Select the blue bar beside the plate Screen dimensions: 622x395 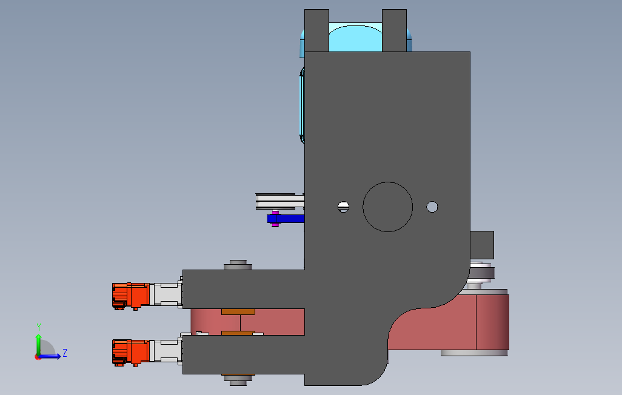pyautogui.click(x=286, y=219)
